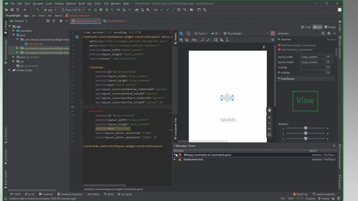The image size is (358, 201).
Task: Open the layout_height value dropdown
Action: pos(328,62)
